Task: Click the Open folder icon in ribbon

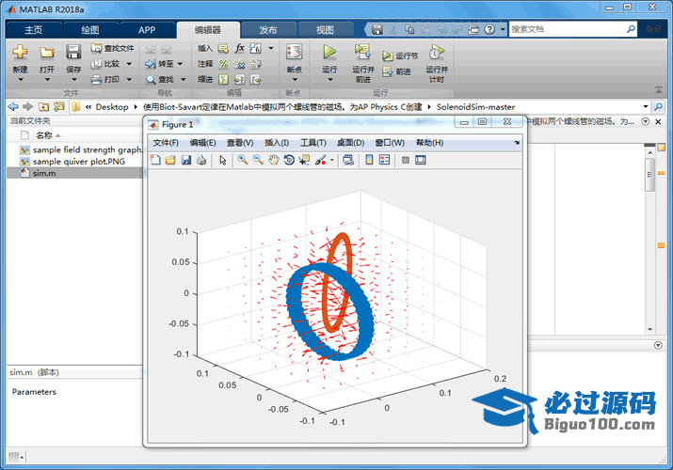Action: (x=47, y=53)
